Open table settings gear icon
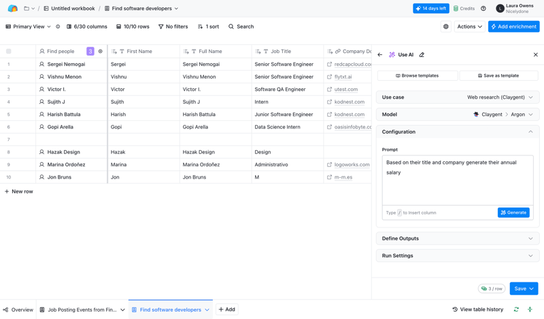544x319 pixels. pos(446,26)
